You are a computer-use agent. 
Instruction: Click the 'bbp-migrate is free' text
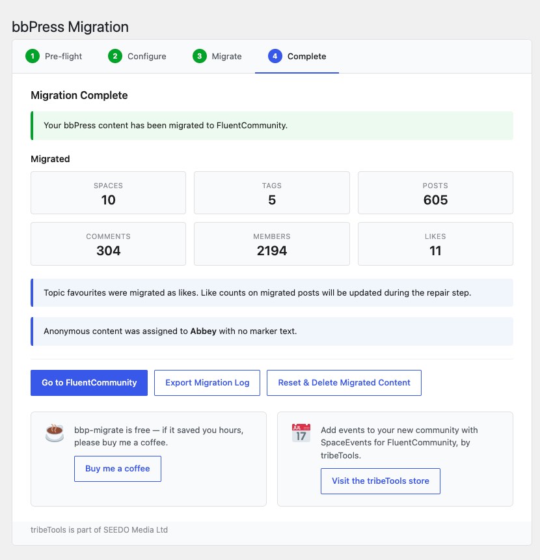coord(159,436)
